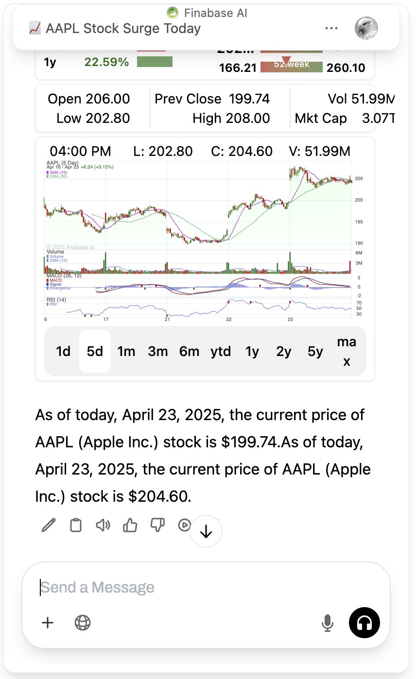Give the response a thumbs down
The height and width of the screenshot is (679, 416).
tap(157, 525)
